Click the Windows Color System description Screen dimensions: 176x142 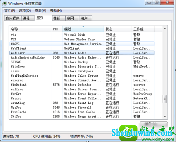[81, 76]
